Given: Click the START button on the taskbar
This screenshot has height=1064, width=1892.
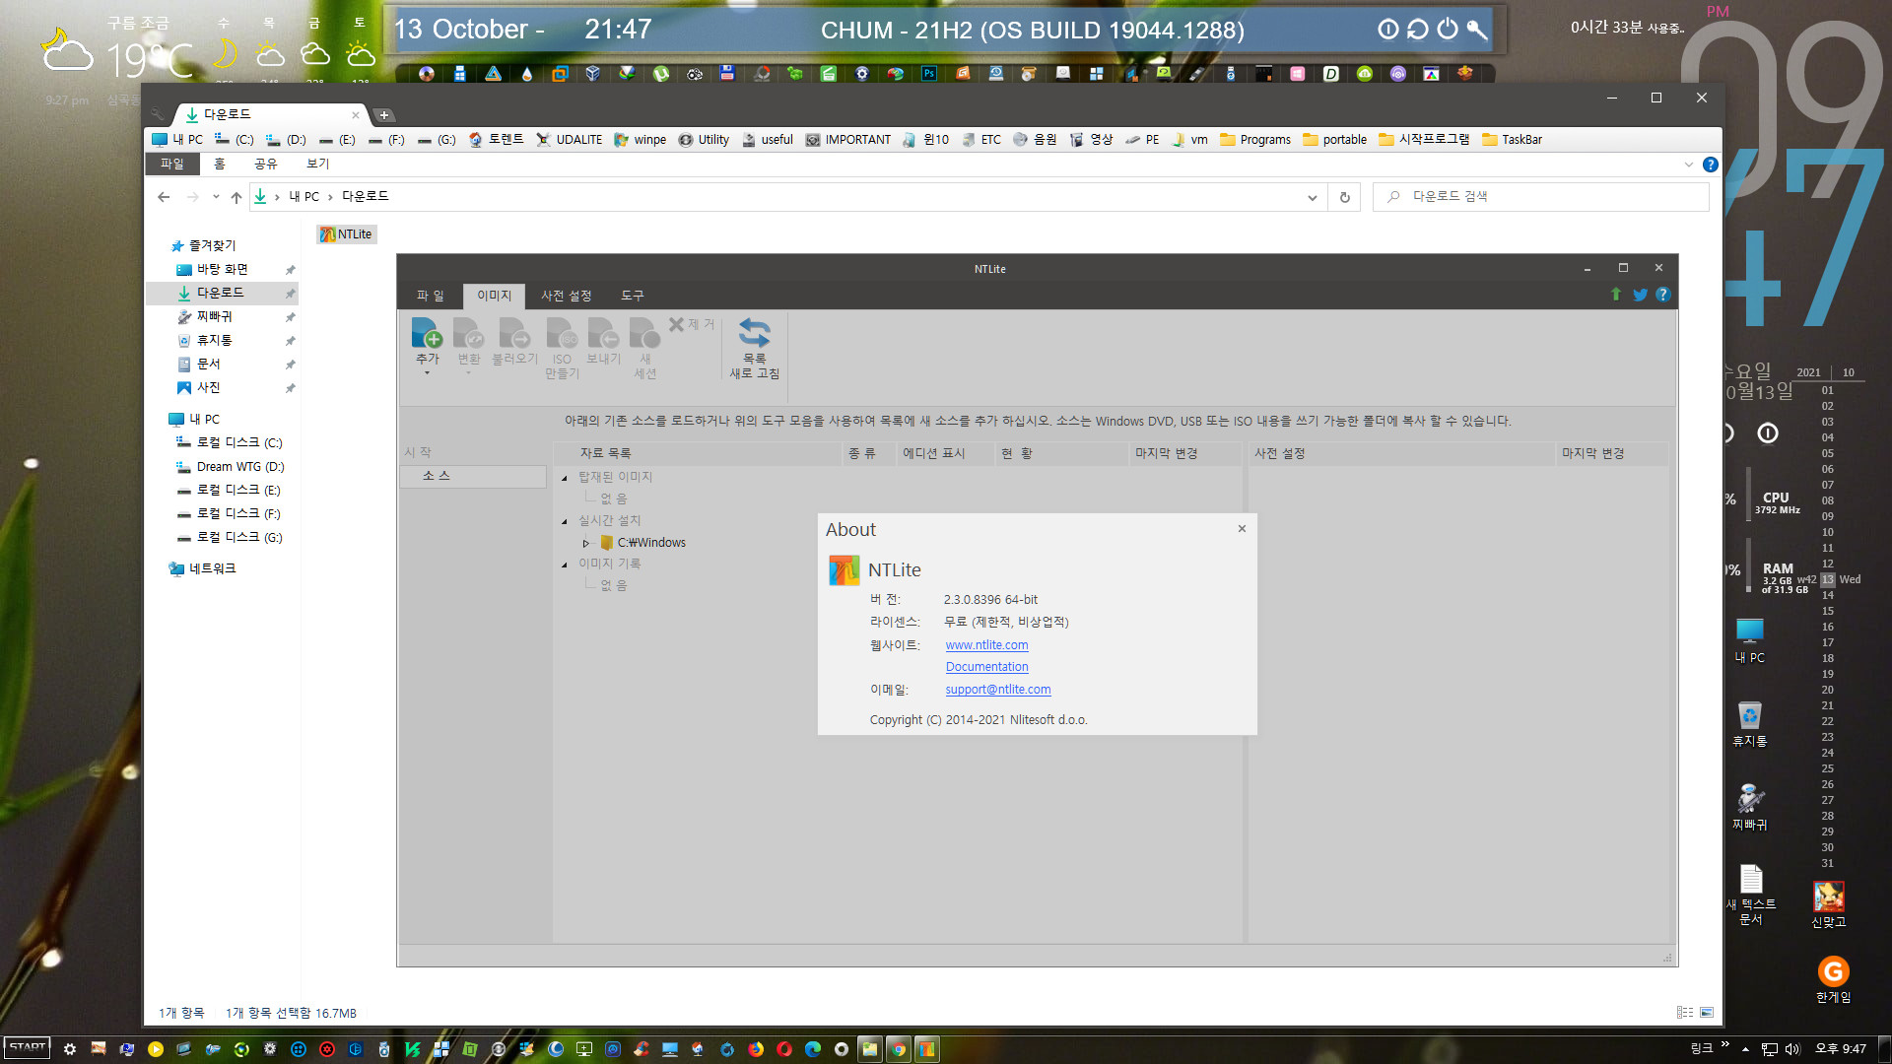Looking at the screenshot, I should click(x=27, y=1047).
